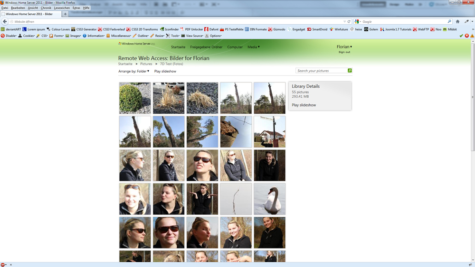Image resolution: width=475 pixels, height=267 pixels.
Task: Open the CSS3 Farbverlauf bookmark
Action: pos(112,29)
